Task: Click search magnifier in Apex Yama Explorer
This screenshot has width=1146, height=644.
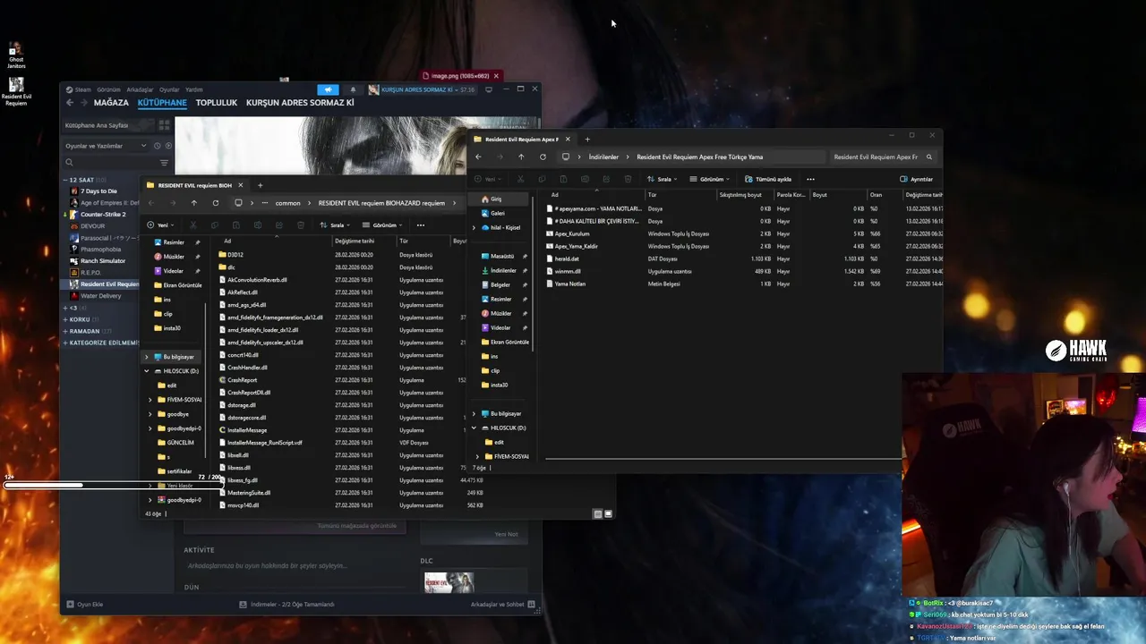Action: [929, 157]
